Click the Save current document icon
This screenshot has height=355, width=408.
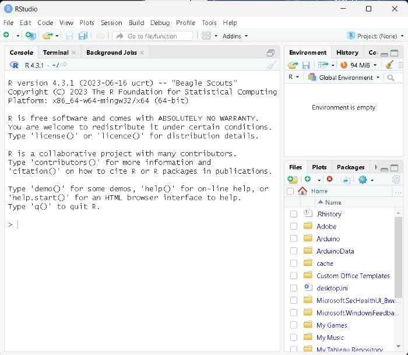click(69, 36)
